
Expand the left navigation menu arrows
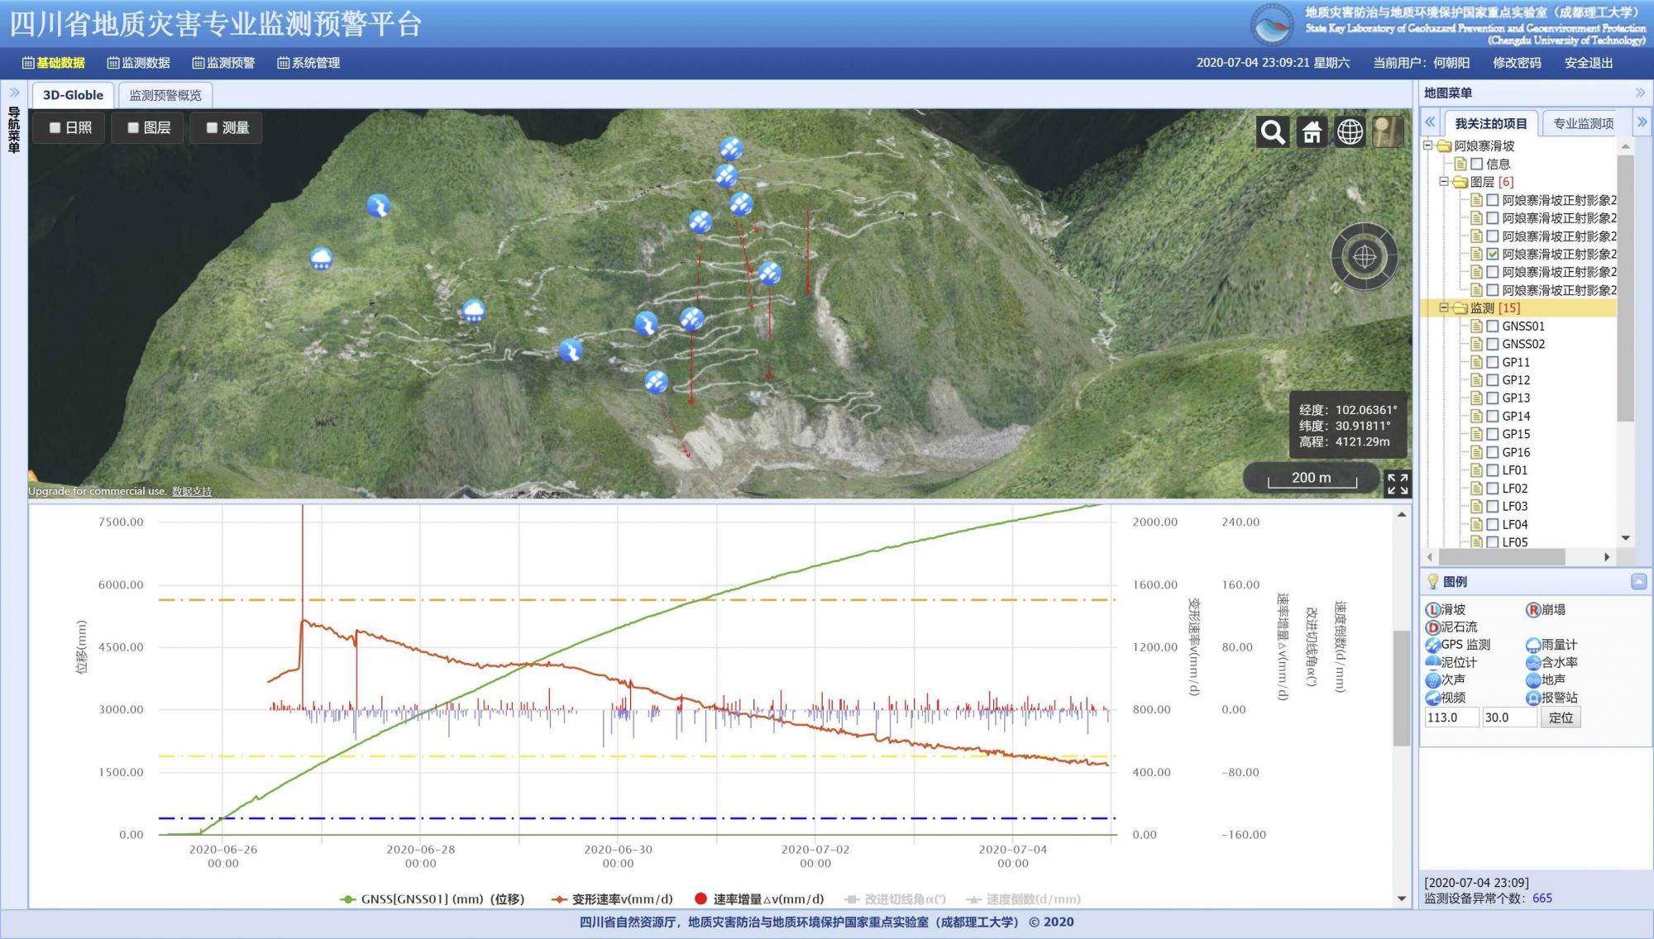(14, 93)
